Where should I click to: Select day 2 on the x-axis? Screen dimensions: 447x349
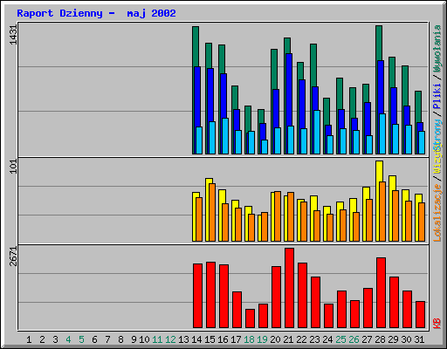pyautogui.click(x=42, y=339)
